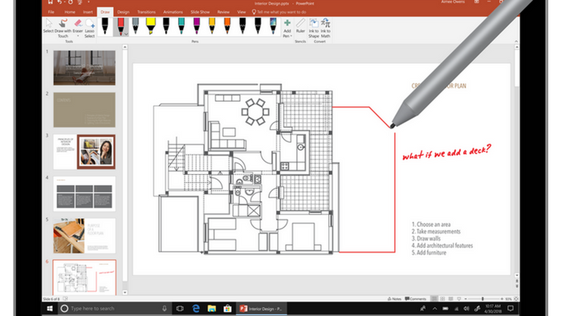Toggle the Comments pane in status bar
This screenshot has width=562, height=316.
pos(415,299)
